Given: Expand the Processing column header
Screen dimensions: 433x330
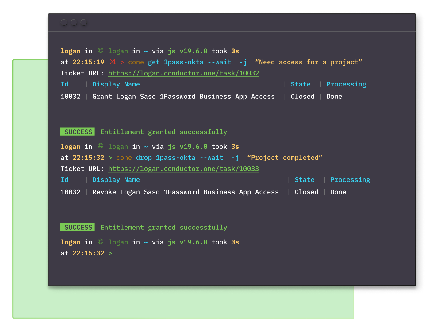Looking at the screenshot, I should pos(346,84).
